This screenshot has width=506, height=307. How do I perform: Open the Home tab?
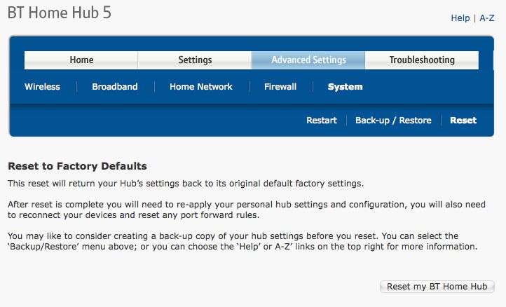(81, 60)
